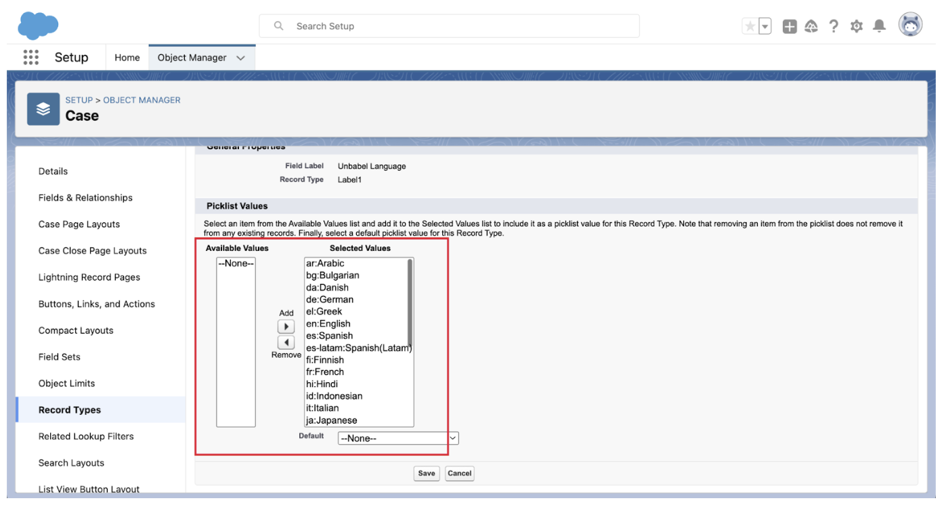Select en:English value
Image resolution: width=948 pixels, height=507 pixels.
328,324
